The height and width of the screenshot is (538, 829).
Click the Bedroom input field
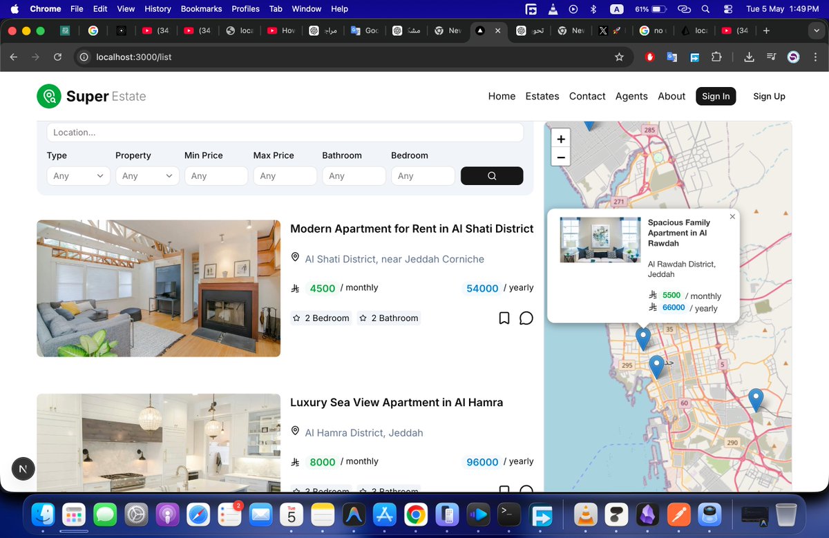(x=423, y=176)
